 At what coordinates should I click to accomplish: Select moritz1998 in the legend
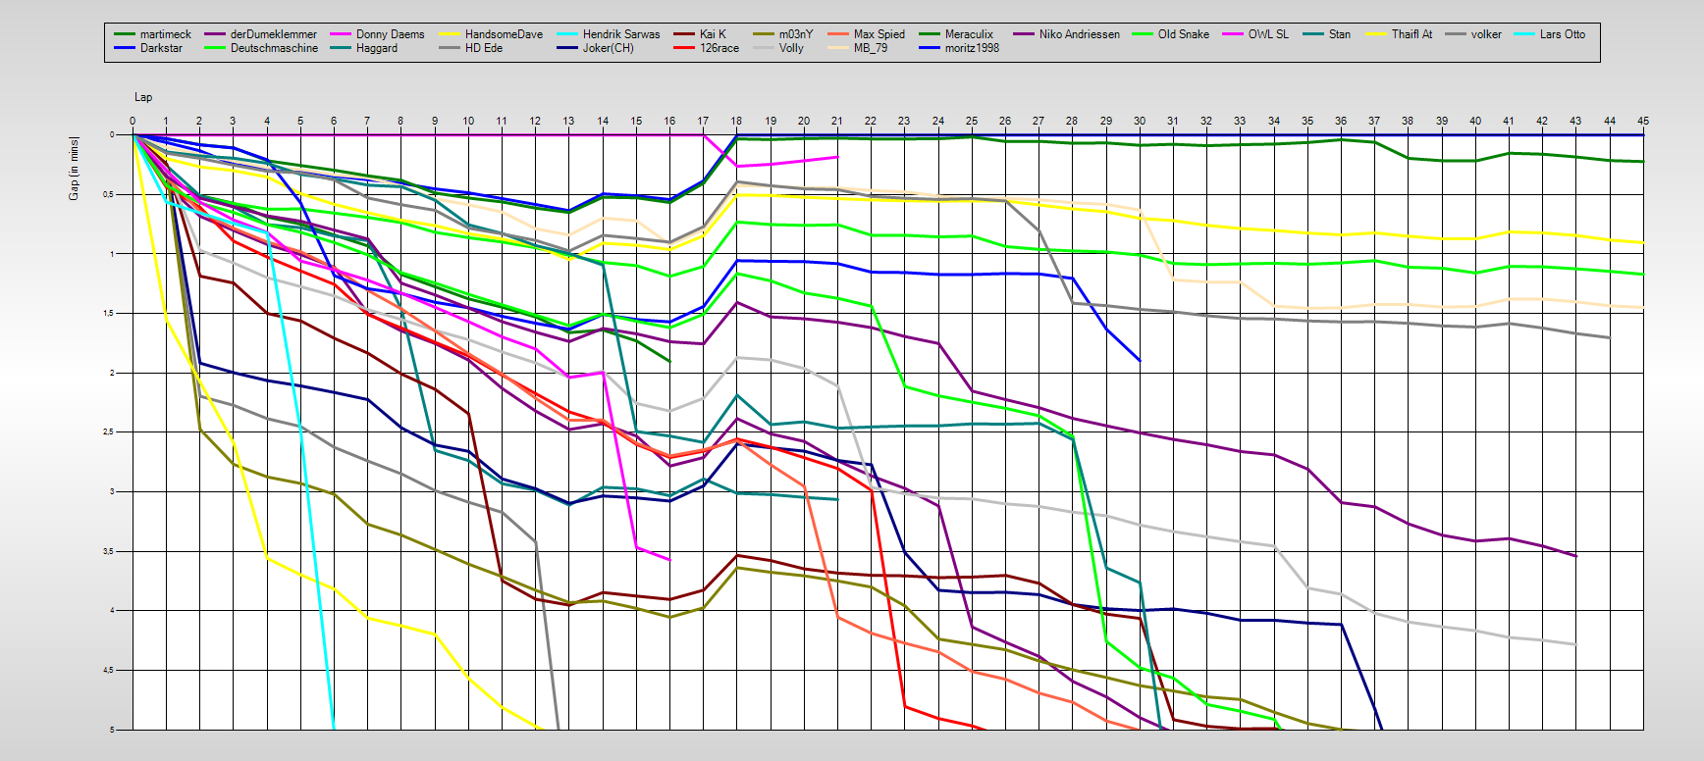pos(972,48)
